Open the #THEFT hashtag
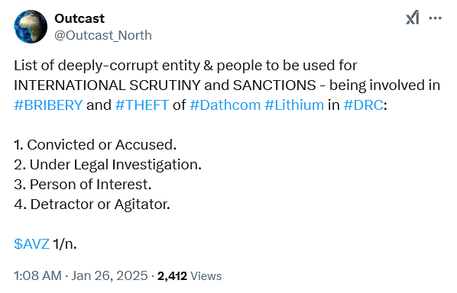This screenshot has width=457, height=293. [x=142, y=105]
